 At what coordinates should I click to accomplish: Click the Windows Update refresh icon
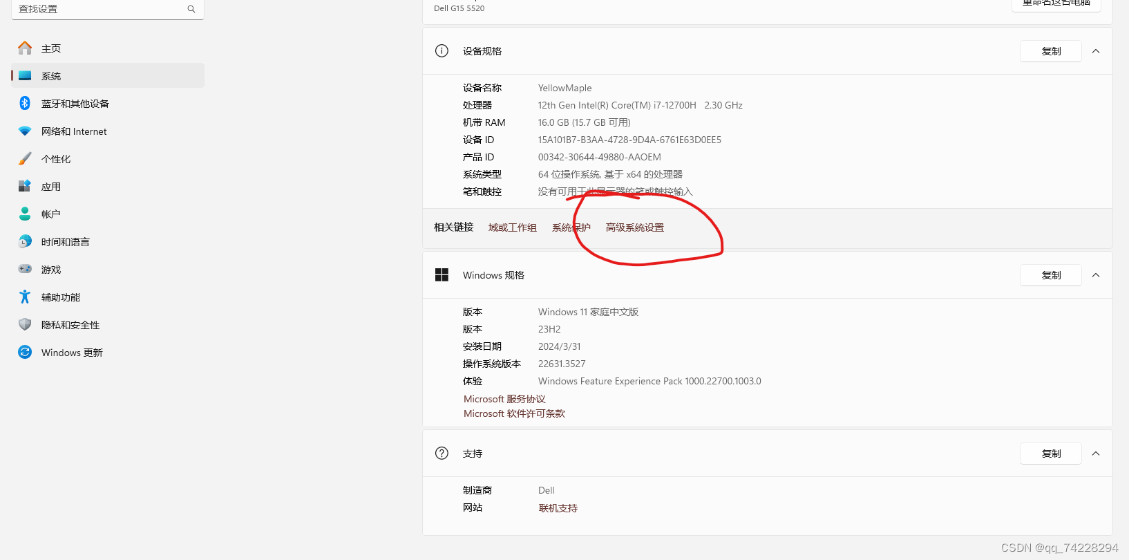25,352
